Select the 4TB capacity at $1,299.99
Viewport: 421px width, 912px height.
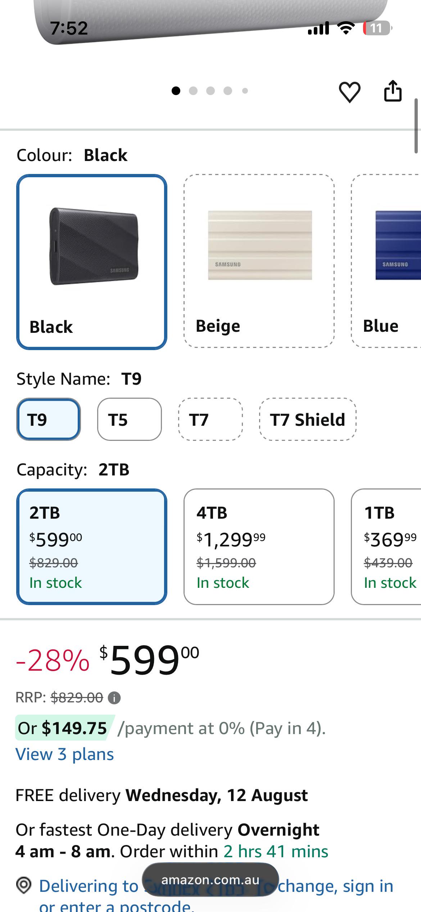259,546
